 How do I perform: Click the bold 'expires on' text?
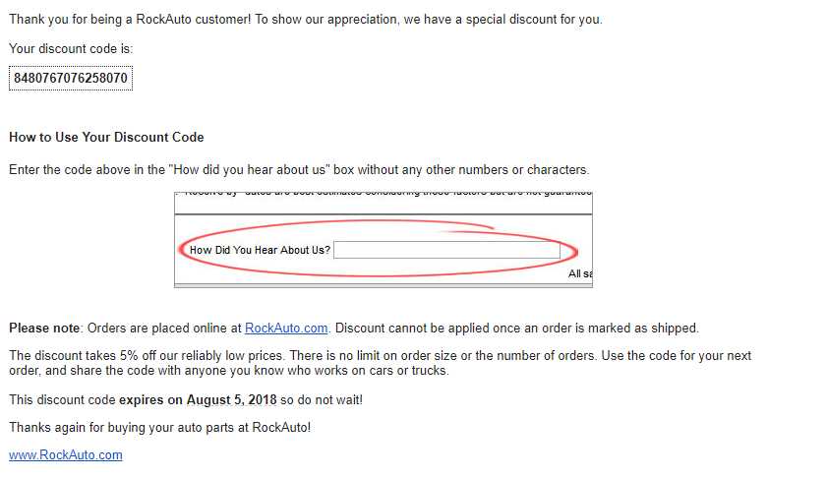(x=150, y=400)
